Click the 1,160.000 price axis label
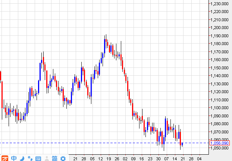 coord(219,60)
